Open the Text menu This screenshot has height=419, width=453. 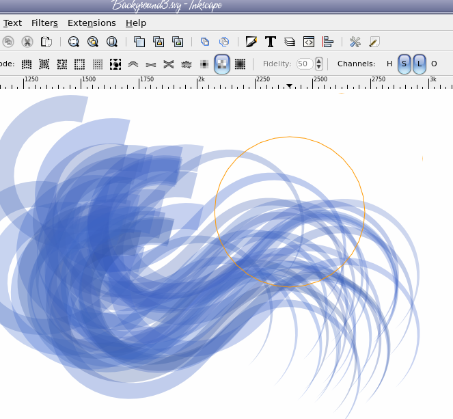point(12,23)
